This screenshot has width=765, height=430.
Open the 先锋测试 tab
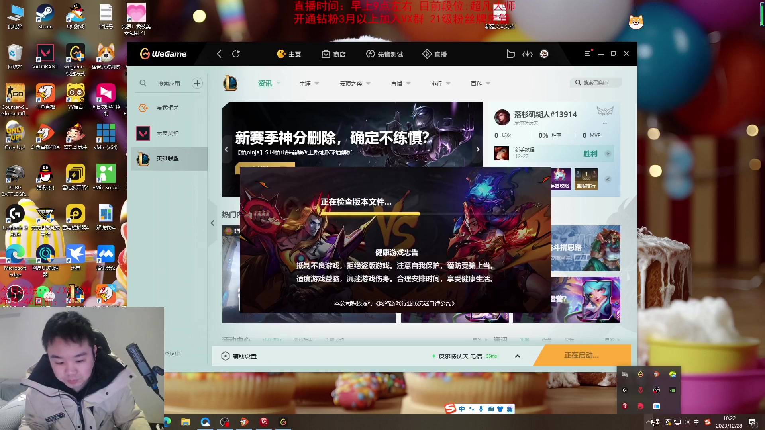(x=384, y=54)
